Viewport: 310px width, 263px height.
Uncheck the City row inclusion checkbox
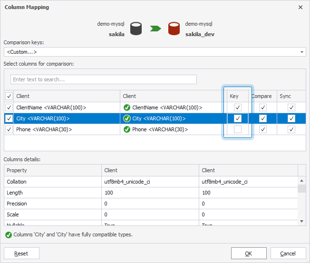[9, 118]
